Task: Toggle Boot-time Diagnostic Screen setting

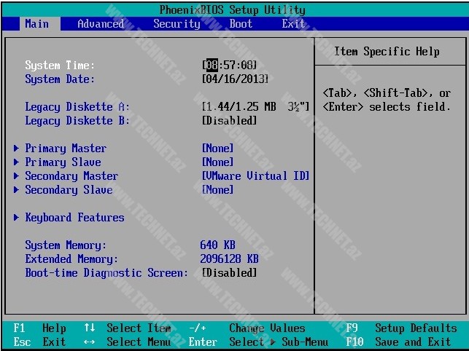Action: [229, 273]
